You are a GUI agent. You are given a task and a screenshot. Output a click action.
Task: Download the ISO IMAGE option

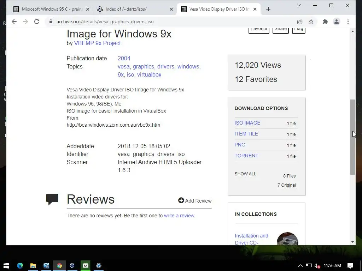(x=247, y=123)
